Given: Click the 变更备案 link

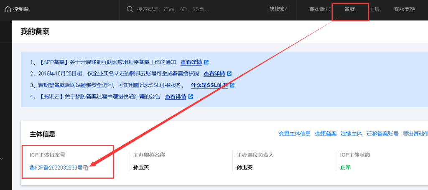Looking at the screenshot, I should click(x=326, y=134).
